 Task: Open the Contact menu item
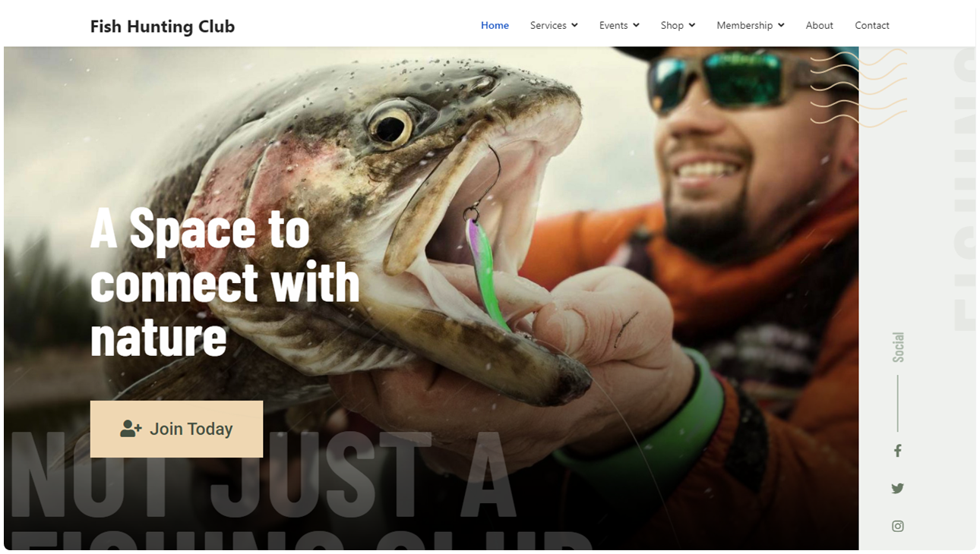871,25
